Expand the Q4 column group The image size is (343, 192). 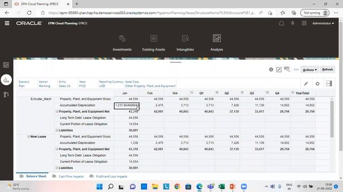(267, 93)
